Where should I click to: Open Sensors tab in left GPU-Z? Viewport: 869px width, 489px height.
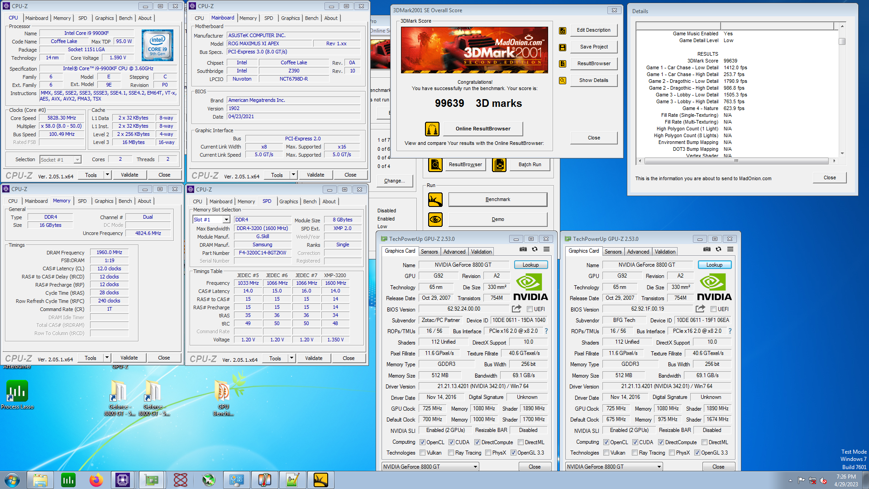pos(429,252)
